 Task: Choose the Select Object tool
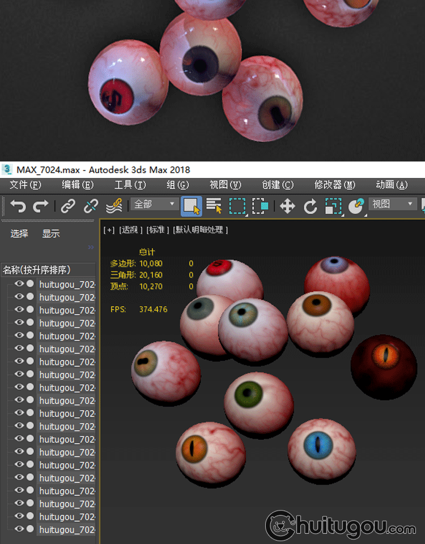(192, 206)
